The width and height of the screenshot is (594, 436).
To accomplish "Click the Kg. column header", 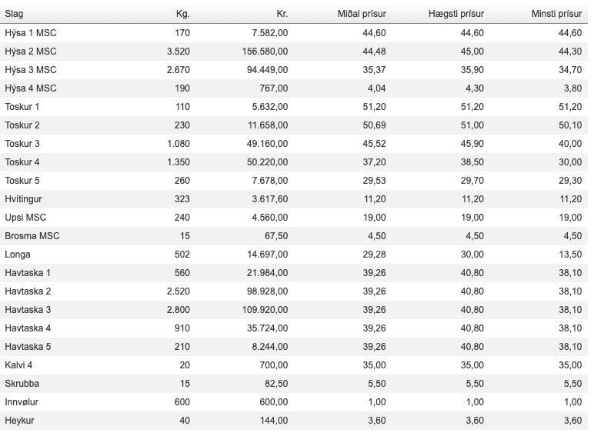I will [x=182, y=14].
